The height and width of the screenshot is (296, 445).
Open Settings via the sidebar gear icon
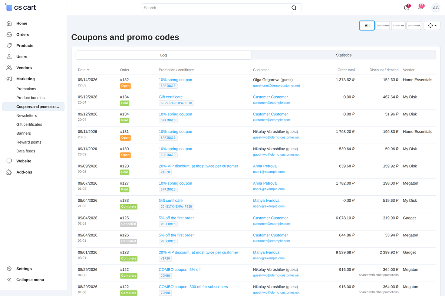click(9, 269)
